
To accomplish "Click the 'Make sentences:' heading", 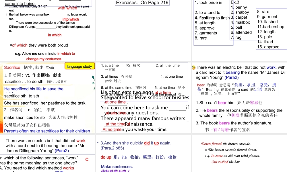I will click(x=117, y=167).
